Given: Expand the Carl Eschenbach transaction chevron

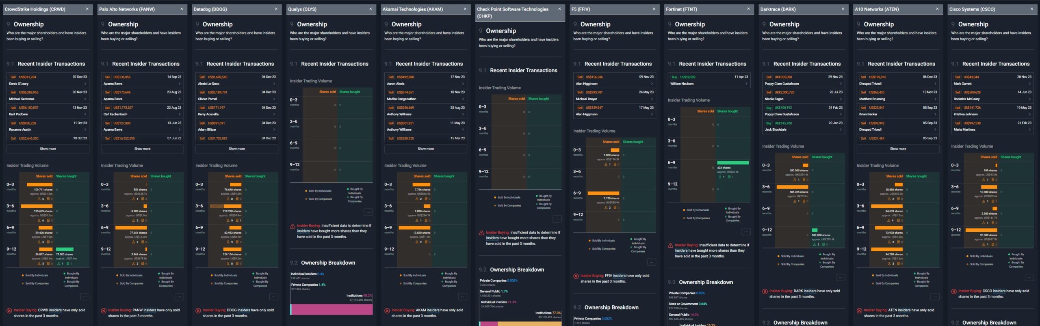Looking at the screenshot, I should 180,114.
